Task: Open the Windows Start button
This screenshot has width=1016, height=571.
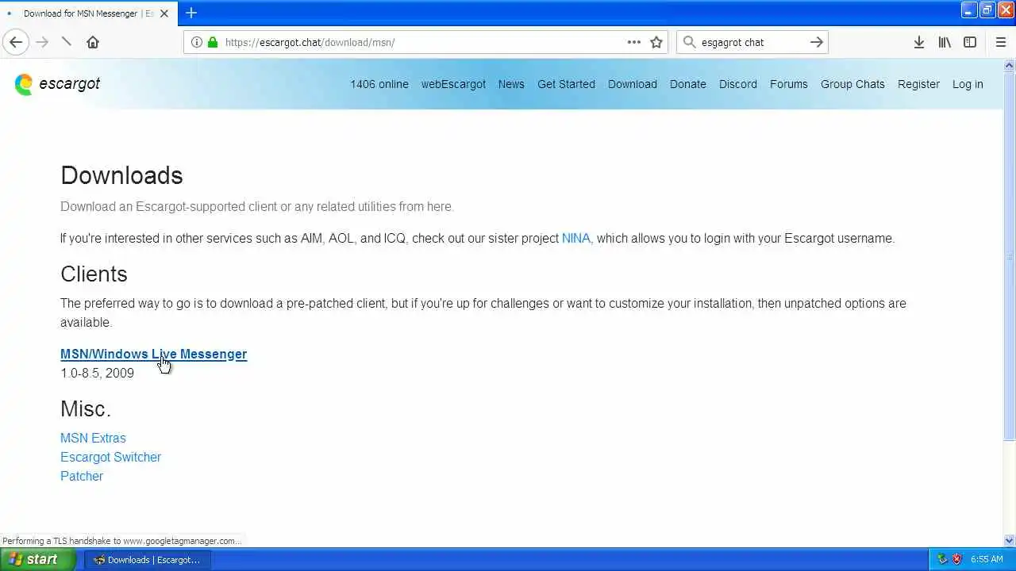Action: (x=37, y=559)
